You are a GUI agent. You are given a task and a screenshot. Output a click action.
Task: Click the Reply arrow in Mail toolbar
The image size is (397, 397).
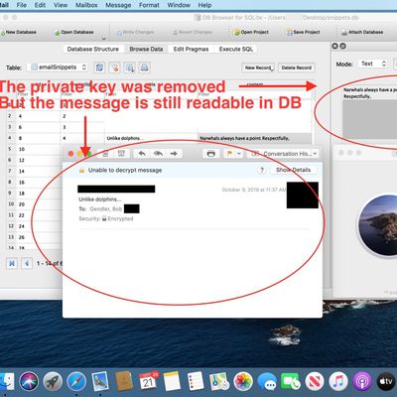(x=142, y=154)
